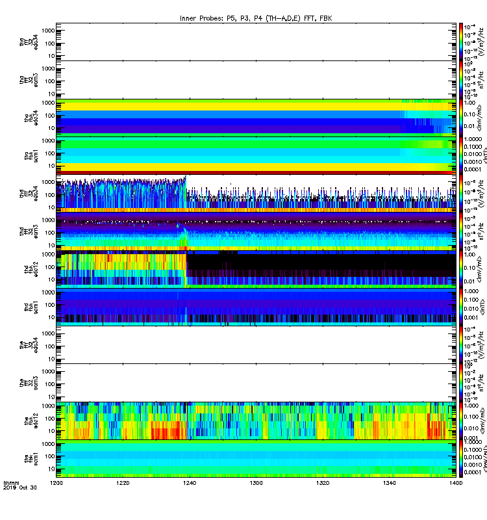Click the 1400 time axis label
The width and height of the screenshot is (487, 520).
[x=456, y=483]
